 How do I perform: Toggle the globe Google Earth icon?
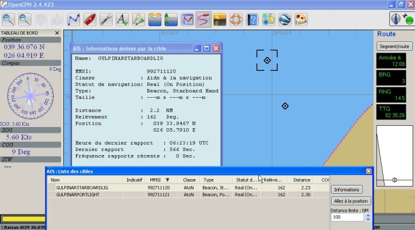(x=285, y=19)
